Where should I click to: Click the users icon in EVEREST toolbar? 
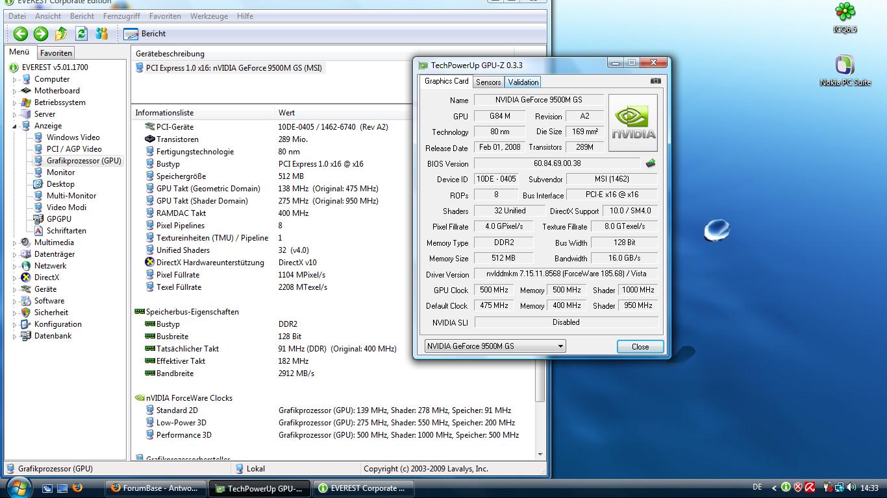[102, 34]
